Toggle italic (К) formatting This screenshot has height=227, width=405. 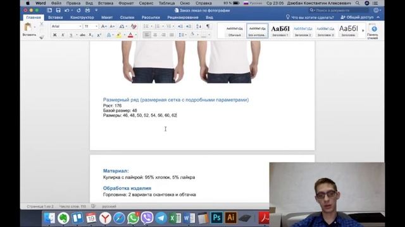(x=63, y=35)
